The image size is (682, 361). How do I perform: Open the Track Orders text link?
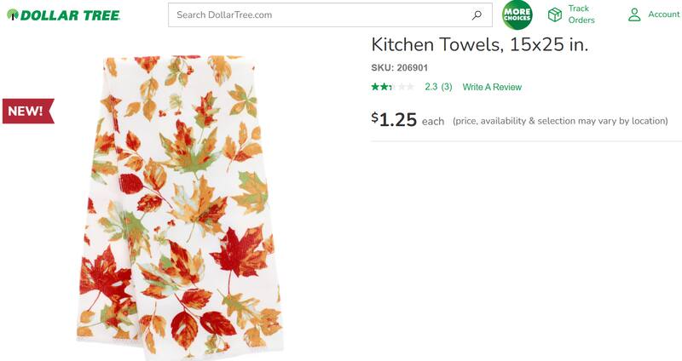click(x=581, y=14)
